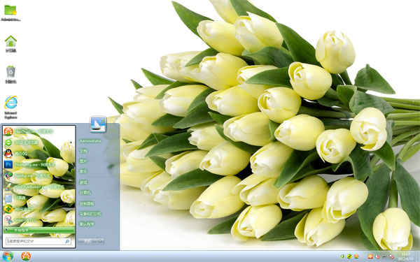Open the FlashFxp.exe shortcut entry

(38, 175)
